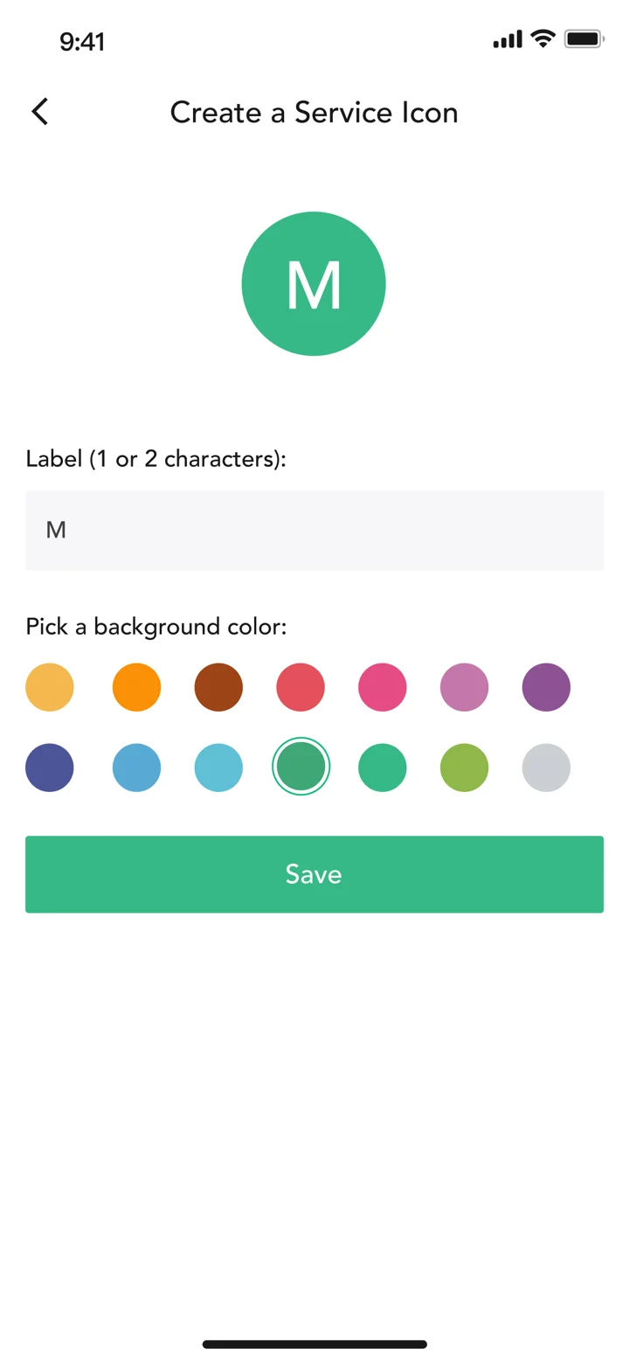Viewport: 629px width, 1362px height.
Task: Select the light gray color swatch
Action: pyautogui.click(x=546, y=768)
